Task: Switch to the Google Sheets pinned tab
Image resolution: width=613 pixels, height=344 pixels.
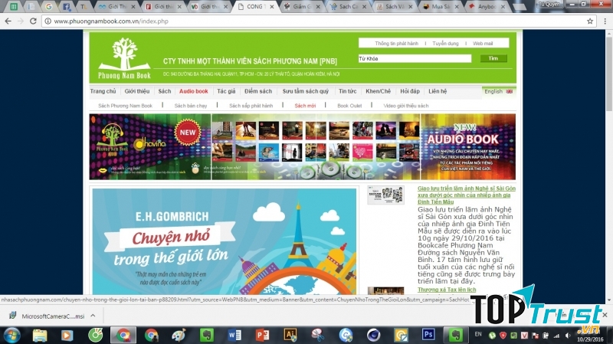Action: [x=14, y=7]
